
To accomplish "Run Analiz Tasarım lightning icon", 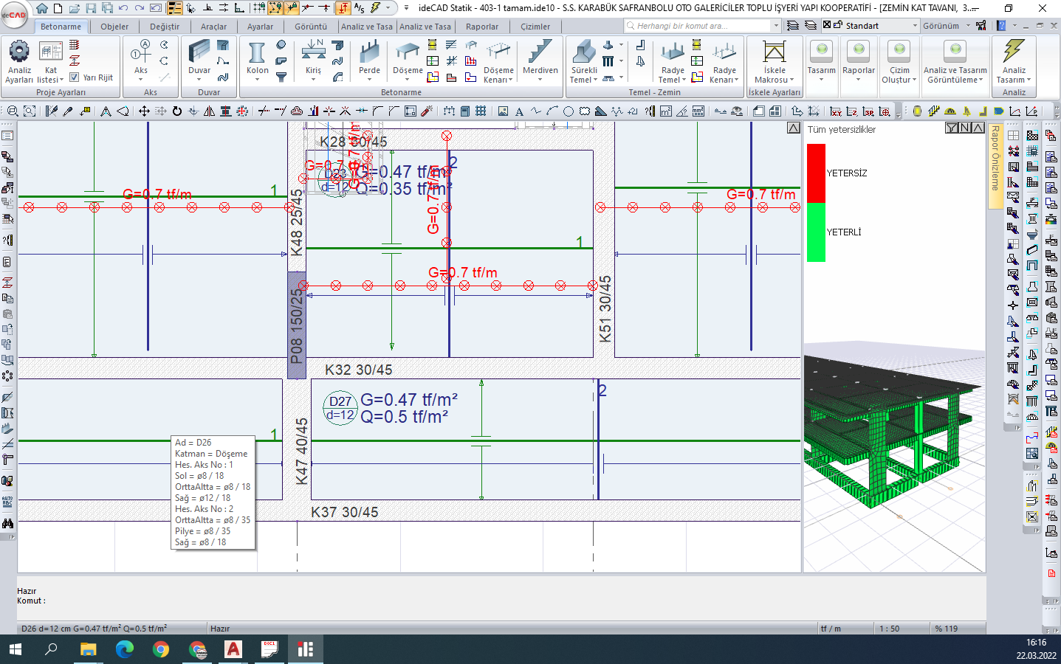I will pyautogui.click(x=1013, y=52).
